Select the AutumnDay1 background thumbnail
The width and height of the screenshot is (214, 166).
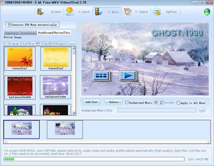point(20,58)
